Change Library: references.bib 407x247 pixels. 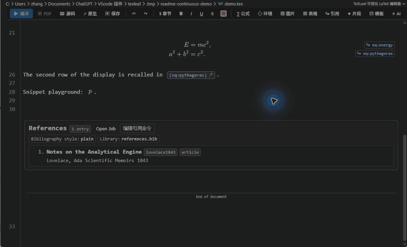(128, 139)
